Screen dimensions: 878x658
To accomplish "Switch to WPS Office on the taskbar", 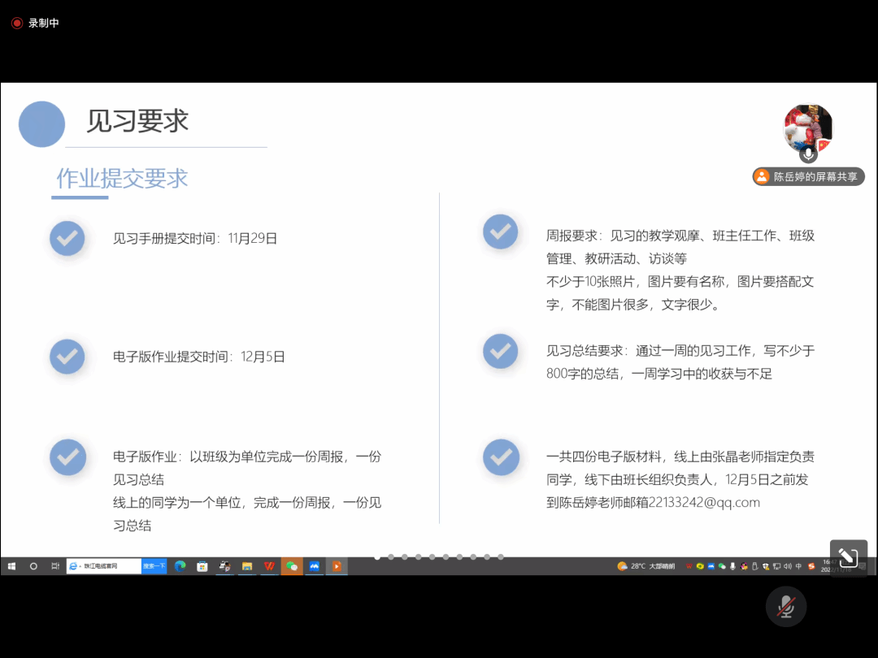I will point(269,566).
